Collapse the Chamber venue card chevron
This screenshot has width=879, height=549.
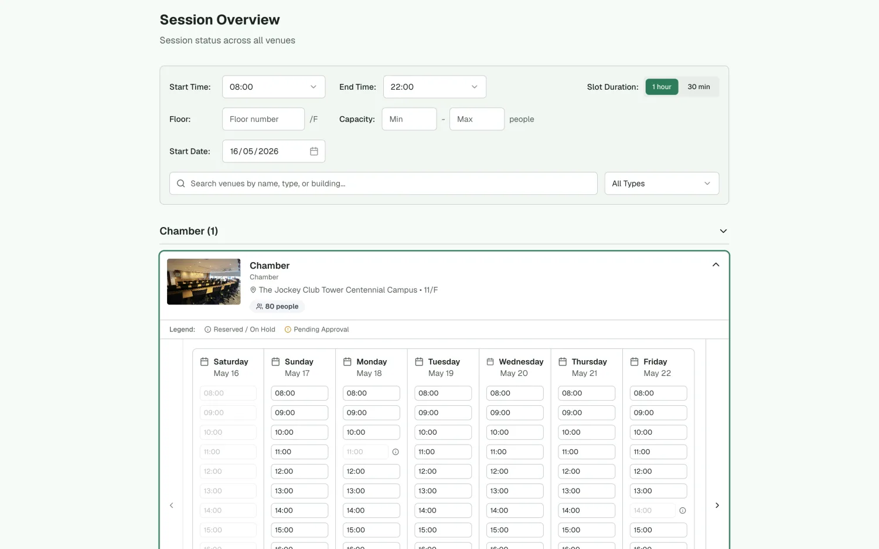coord(716,265)
